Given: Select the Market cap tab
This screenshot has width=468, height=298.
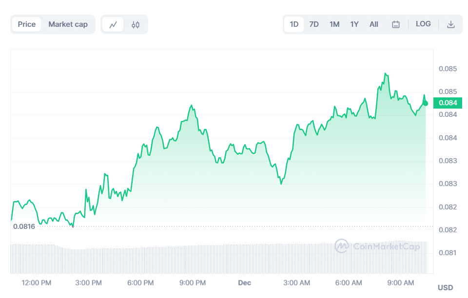Looking at the screenshot, I should (68, 24).
